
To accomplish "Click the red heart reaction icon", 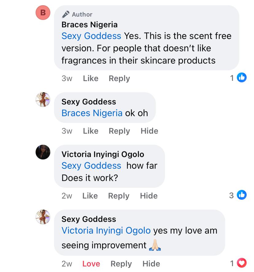I will pos(242,263).
